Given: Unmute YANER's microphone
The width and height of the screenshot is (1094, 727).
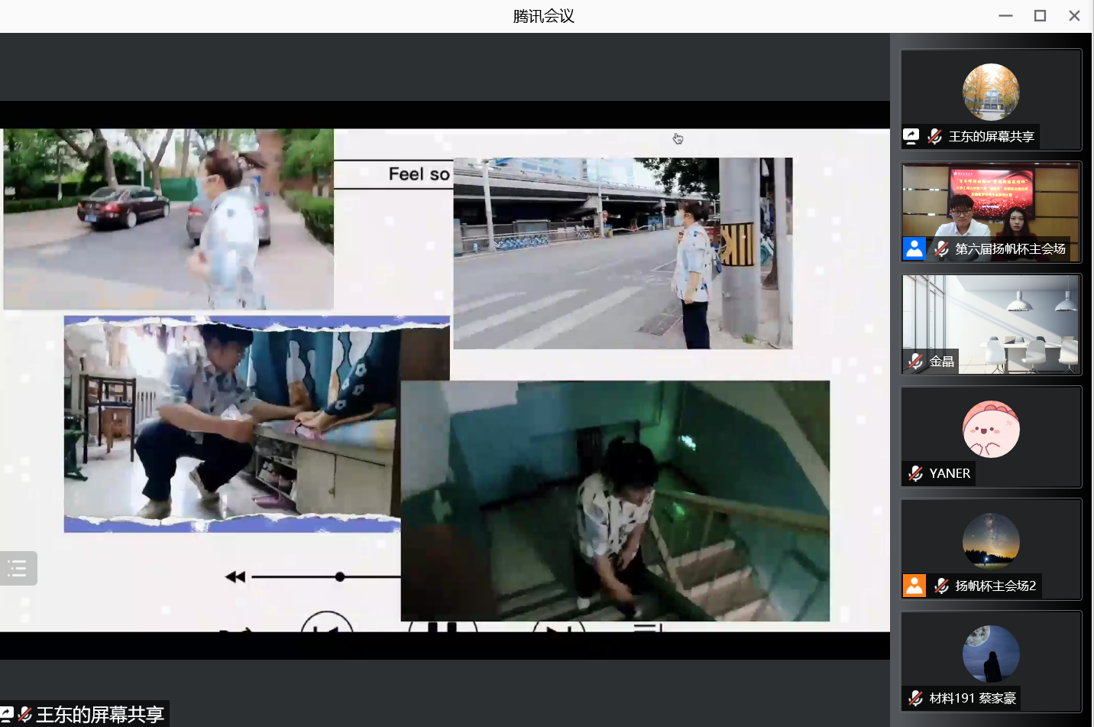Looking at the screenshot, I should pyautogui.click(x=915, y=472).
